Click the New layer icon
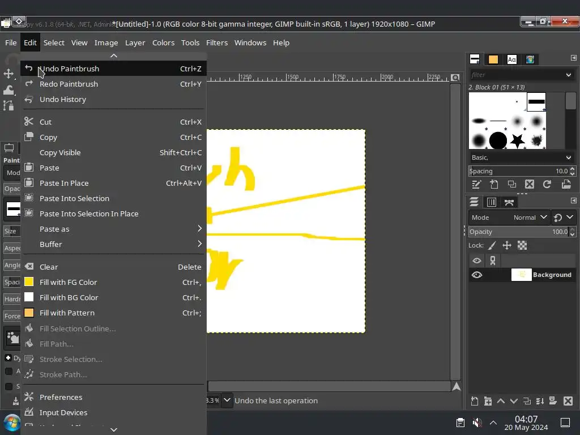Image resolution: width=580 pixels, height=435 pixels. point(475,401)
